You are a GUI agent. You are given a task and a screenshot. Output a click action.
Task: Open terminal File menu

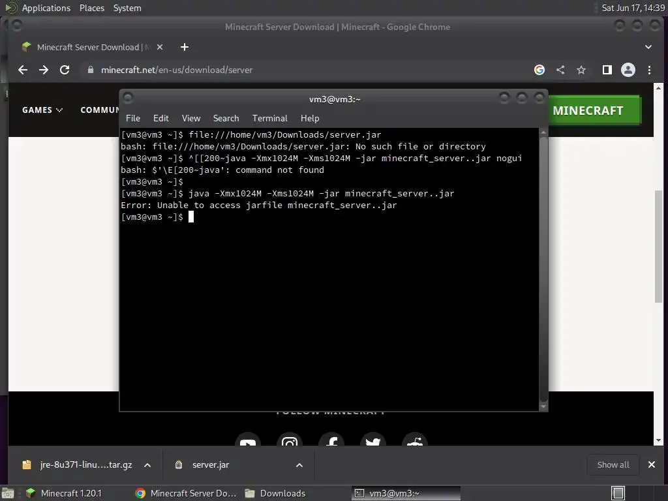(x=133, y=118)
